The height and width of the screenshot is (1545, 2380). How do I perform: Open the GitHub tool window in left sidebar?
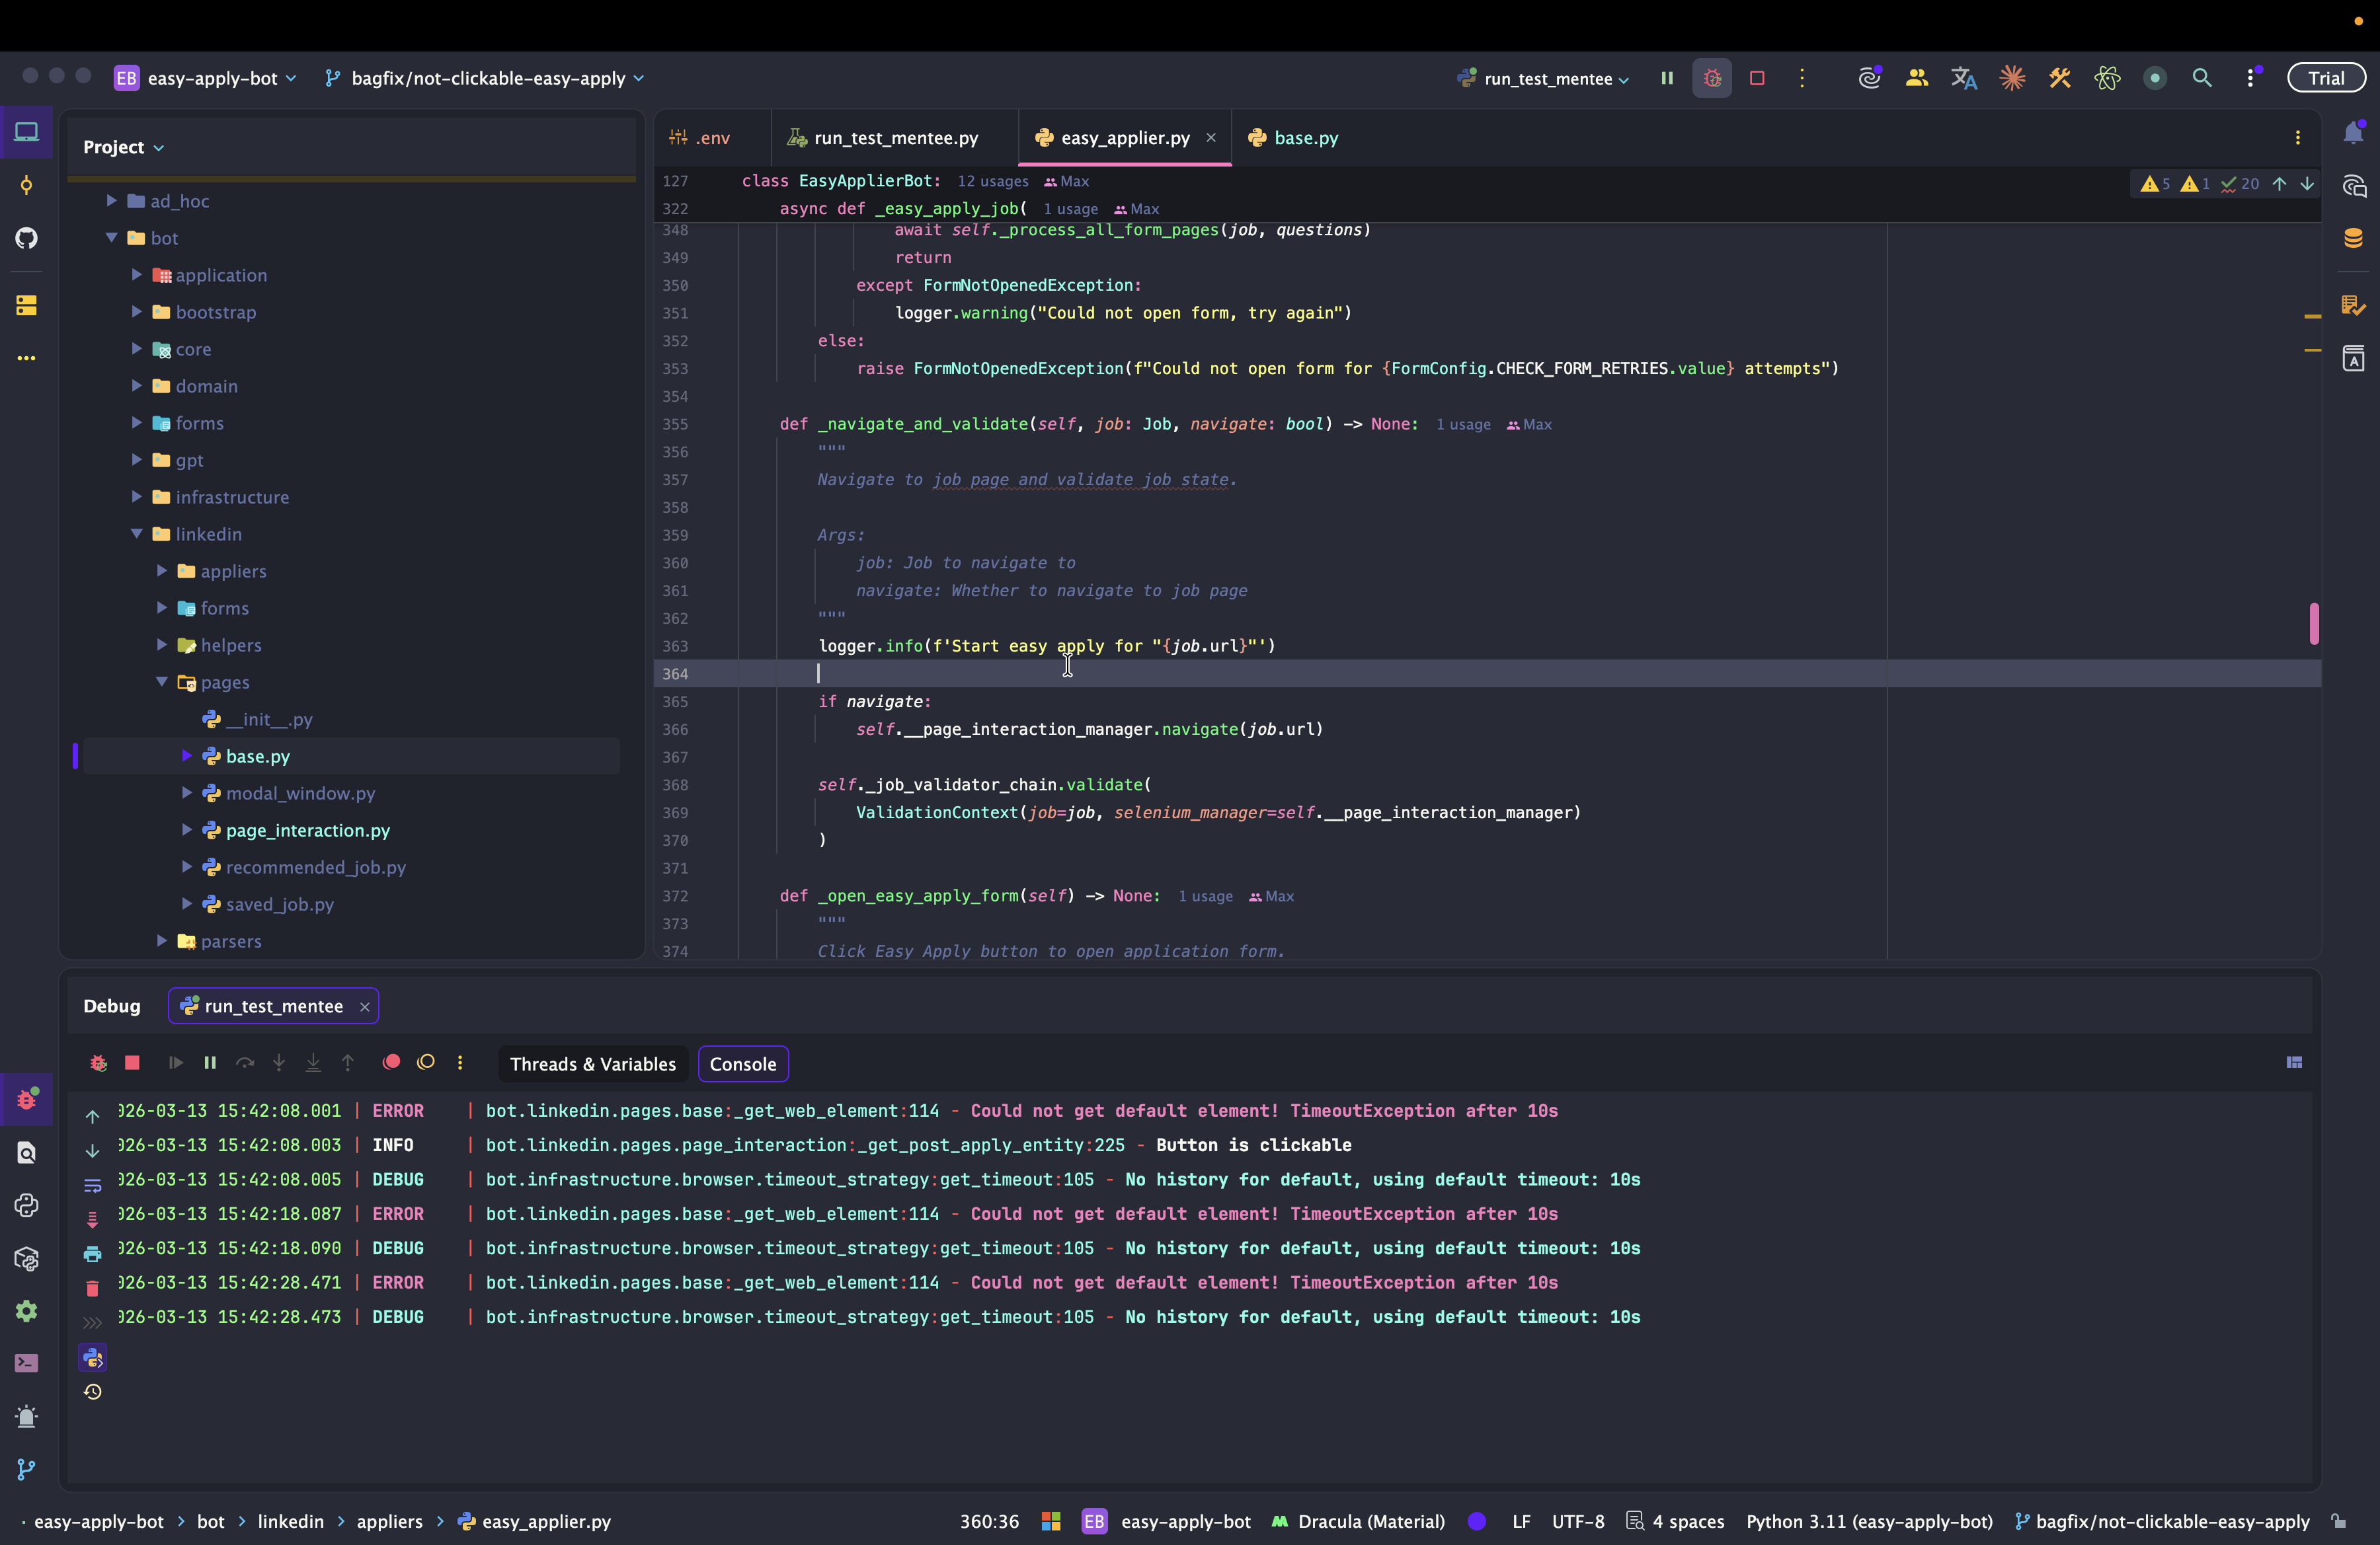pos(27,238)
